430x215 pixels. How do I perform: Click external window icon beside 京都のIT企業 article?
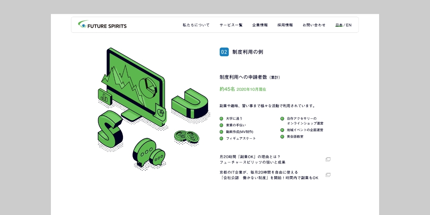tap(328, 175)
